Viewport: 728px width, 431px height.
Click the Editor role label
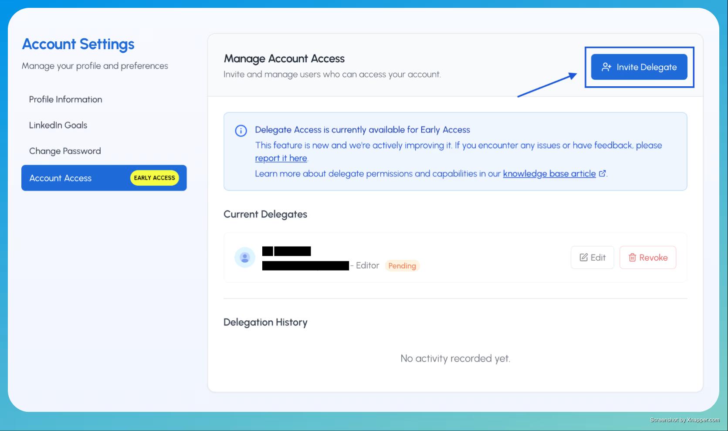click(367, 265)
